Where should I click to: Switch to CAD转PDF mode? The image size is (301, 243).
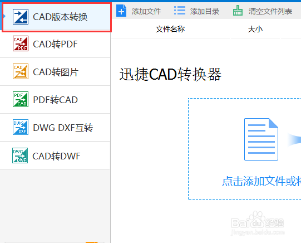click(x=55, y=44)
